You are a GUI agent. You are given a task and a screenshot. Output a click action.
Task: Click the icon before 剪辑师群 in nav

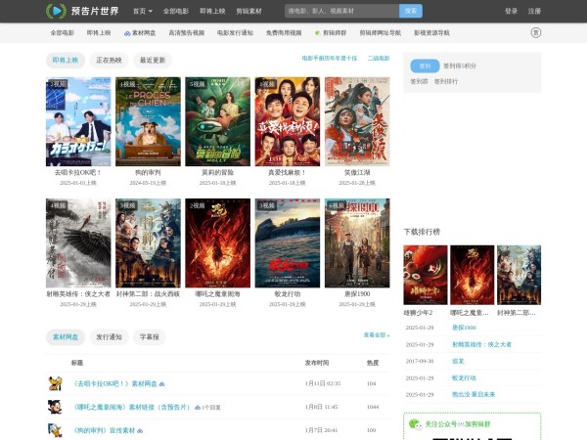click(316, 32)
